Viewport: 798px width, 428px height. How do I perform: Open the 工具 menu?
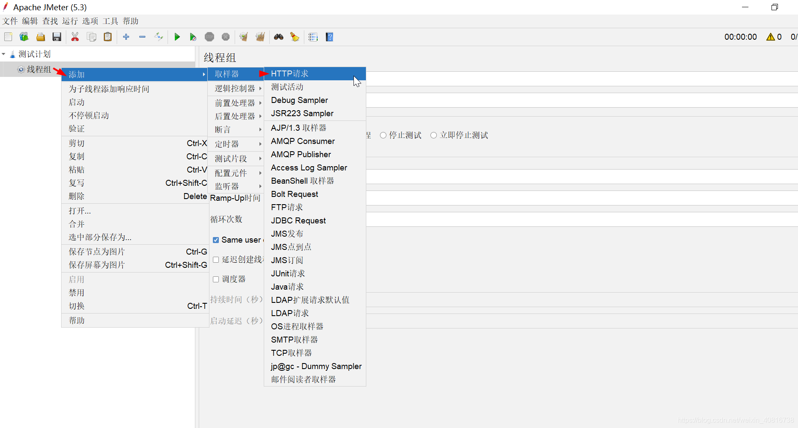(110, 21)
